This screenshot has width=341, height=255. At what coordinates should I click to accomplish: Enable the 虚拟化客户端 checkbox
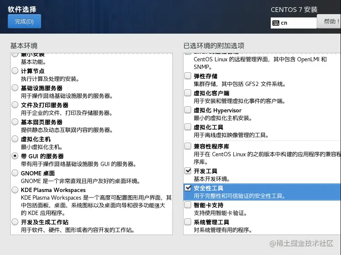(188, 93)
